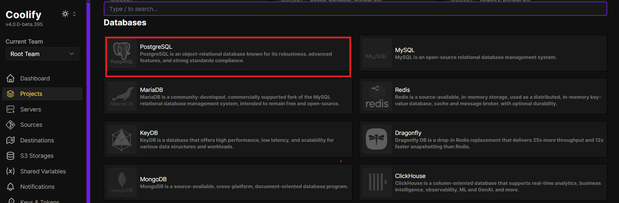Click the MariaDB seal logo
This screenshot has height=203, width=619.
122,96
